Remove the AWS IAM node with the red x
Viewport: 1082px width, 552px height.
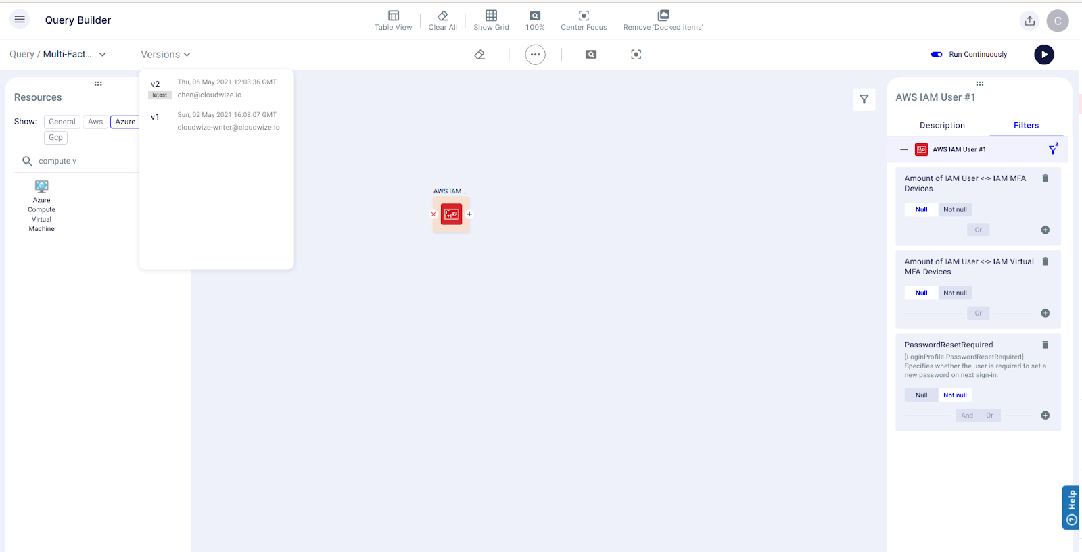(x=433, y=214)
